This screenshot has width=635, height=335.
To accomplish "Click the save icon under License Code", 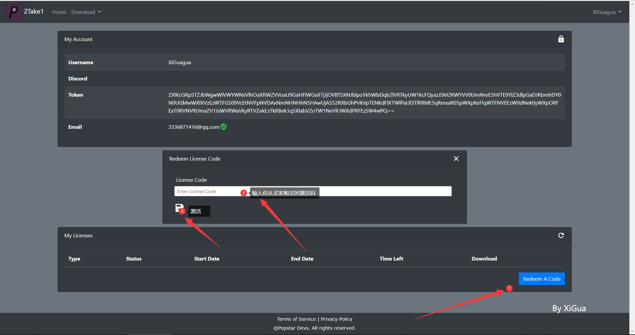I will [179, 208].
